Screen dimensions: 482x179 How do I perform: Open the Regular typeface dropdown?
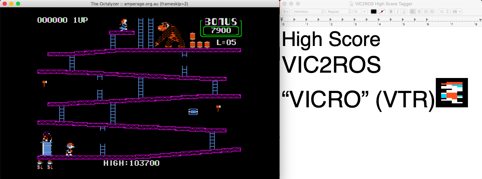(339, 11)
